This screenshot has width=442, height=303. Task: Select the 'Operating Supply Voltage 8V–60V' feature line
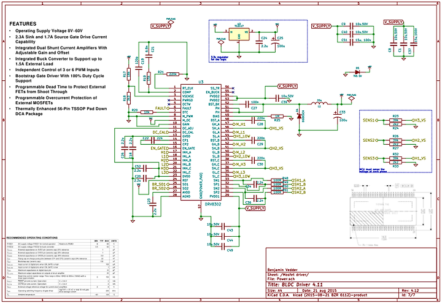click(48, 31)
